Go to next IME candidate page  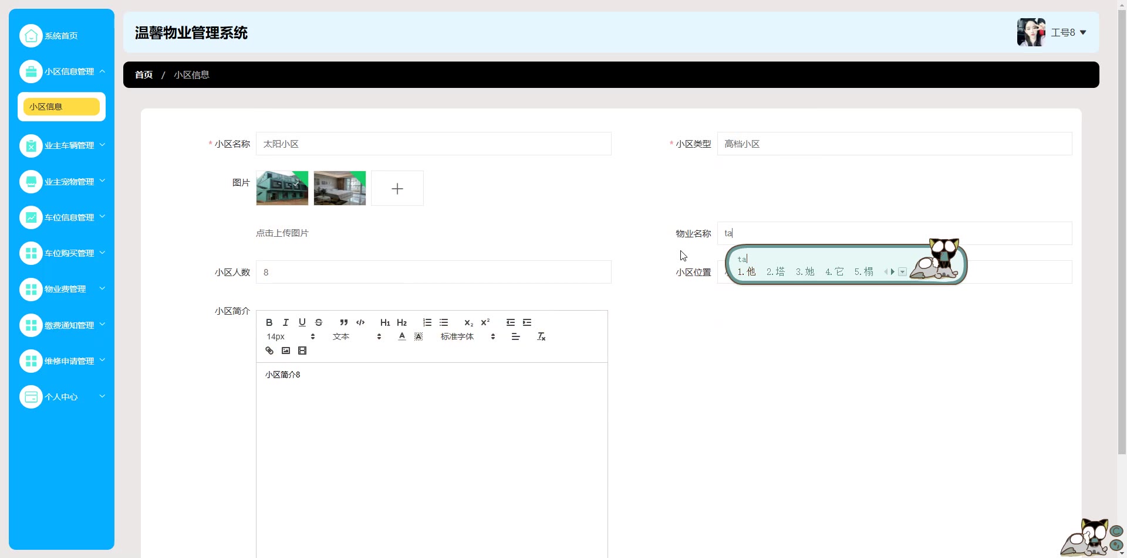893,272
